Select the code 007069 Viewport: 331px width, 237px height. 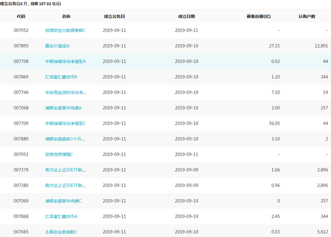(21, 201)
